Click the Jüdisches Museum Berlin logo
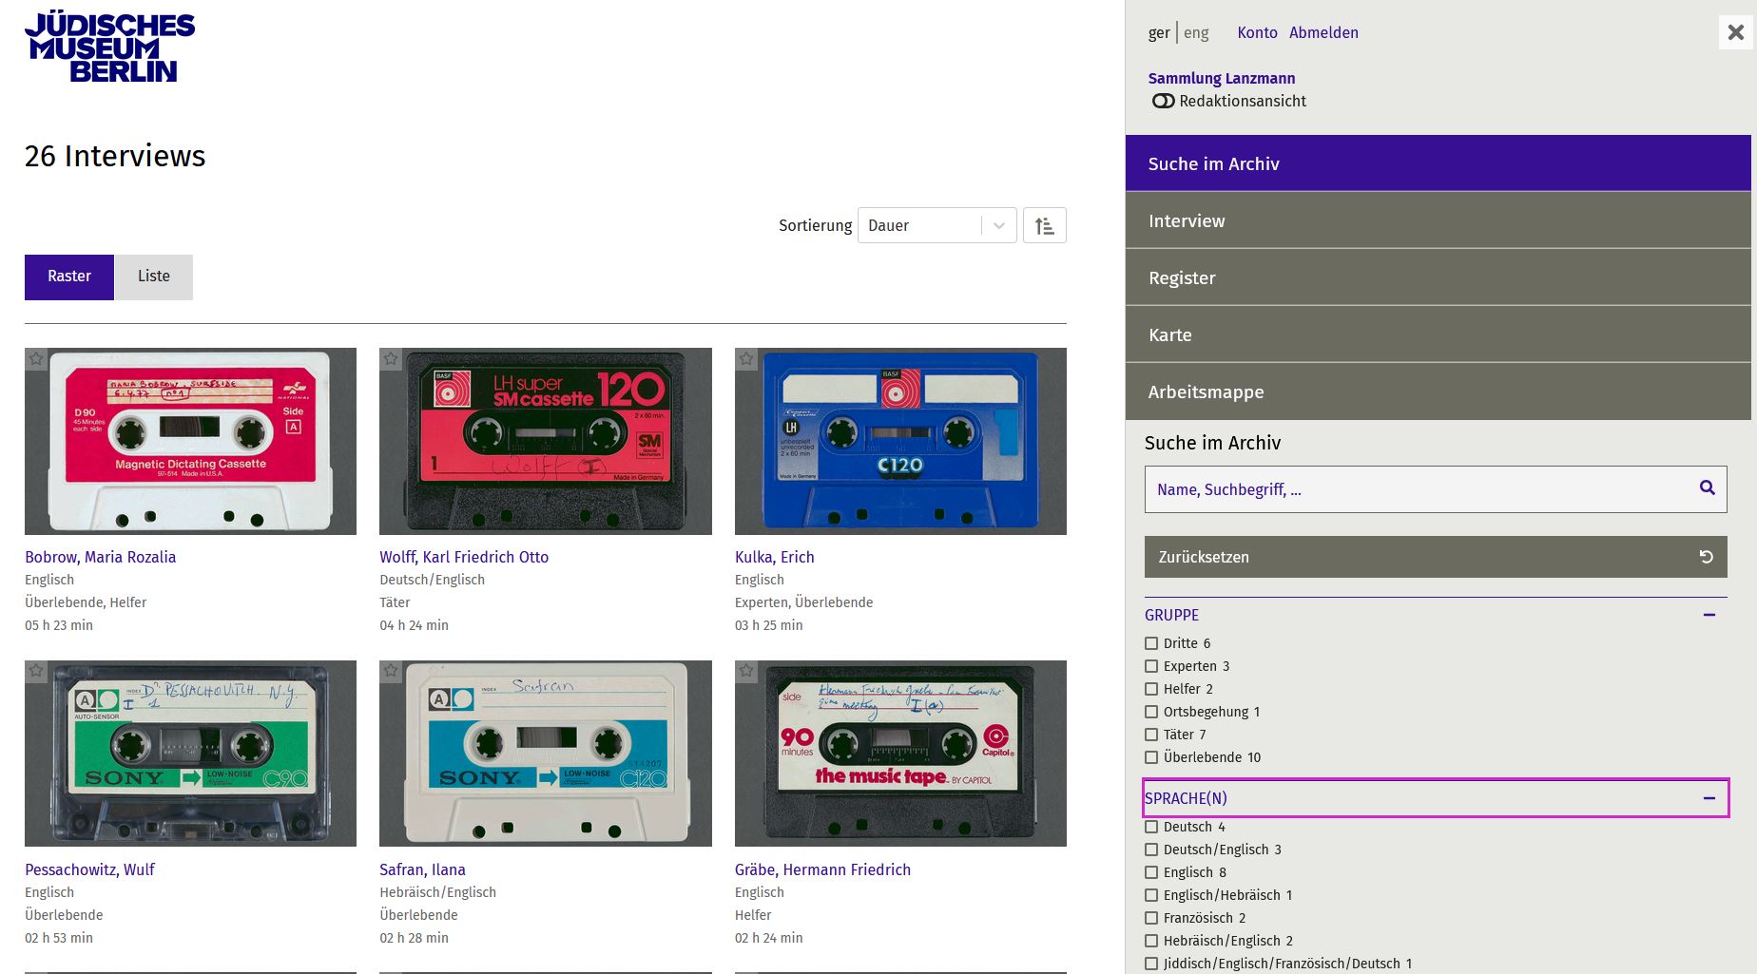Image resolution: width=1757 pixels, height=974 pixels. [109, 47]
